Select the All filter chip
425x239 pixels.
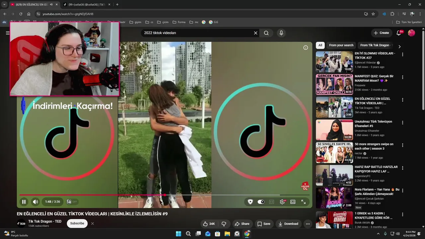(x=320, y=45)
